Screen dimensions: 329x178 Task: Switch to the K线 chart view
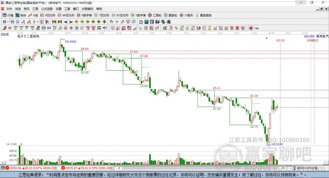point(33,15)
